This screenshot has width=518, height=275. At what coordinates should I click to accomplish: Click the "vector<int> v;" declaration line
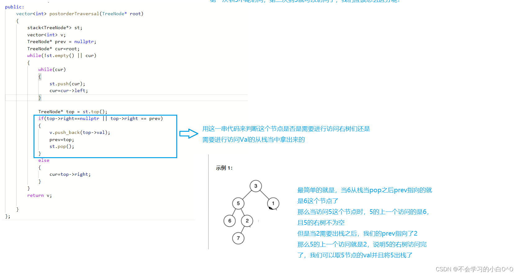pyautogui.click(x=47, y=35)
